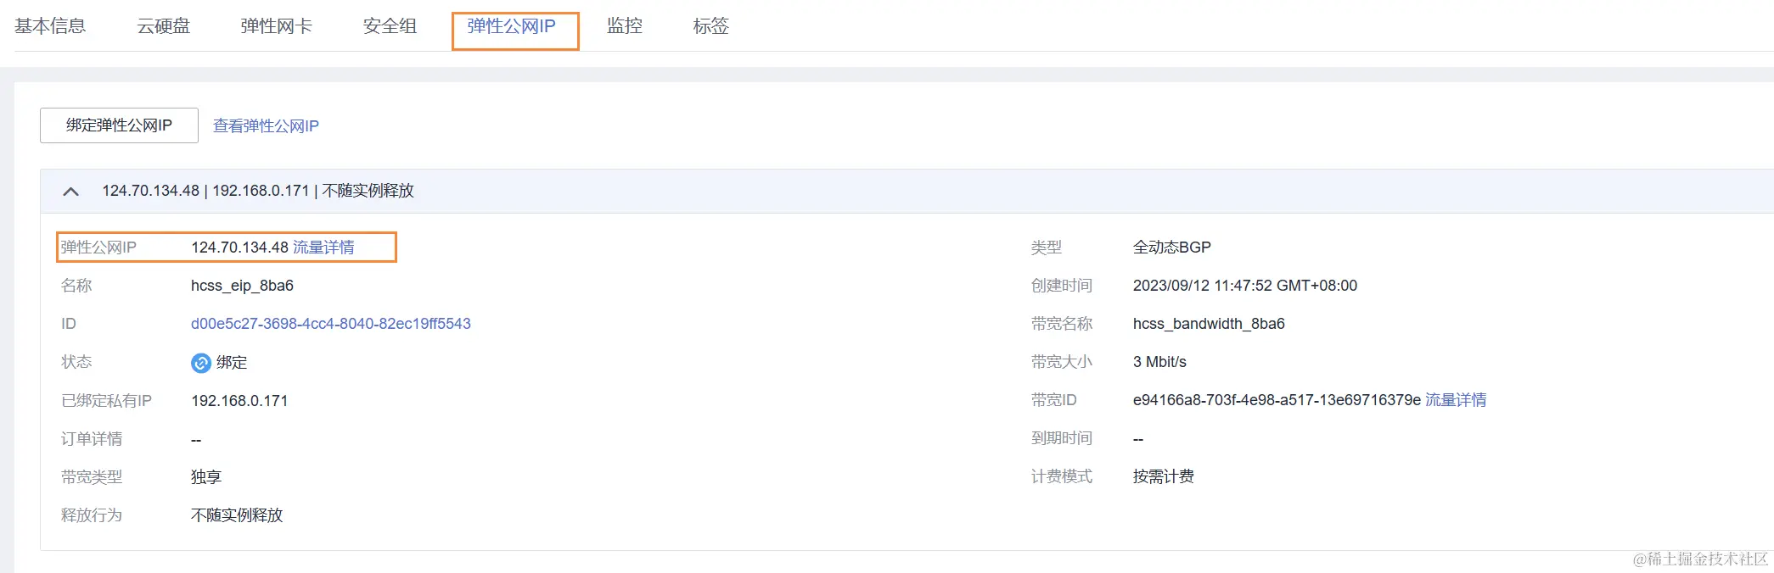This screenshot has height=573, width=1774.
Task: Click the 独享 bandwidth type value
Action: (x=206, y=477)
